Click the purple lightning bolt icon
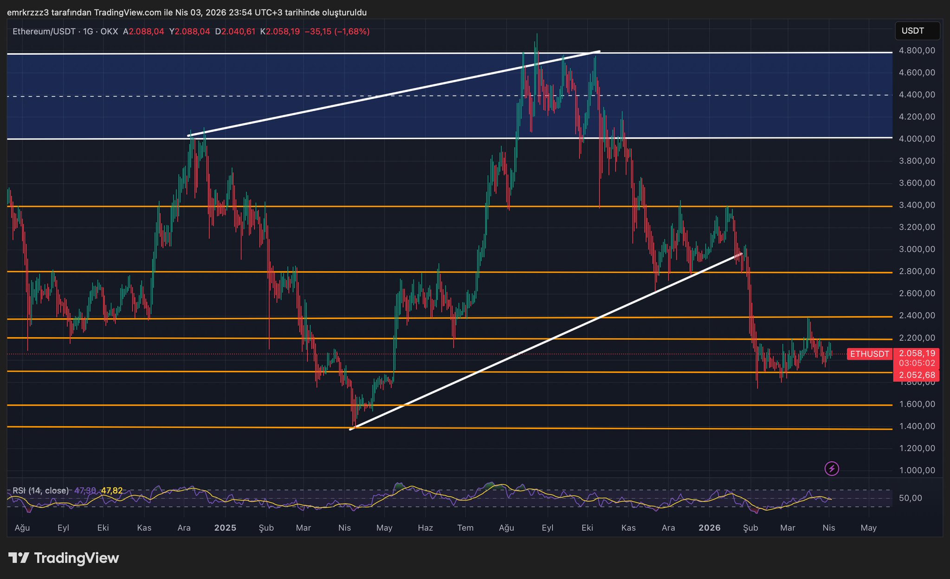This screenshot has width=950, height=579. point(831,469)
